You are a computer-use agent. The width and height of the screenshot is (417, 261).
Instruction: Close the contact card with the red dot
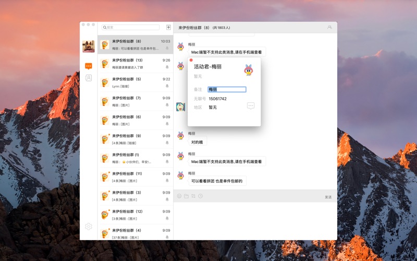point(191,60)
